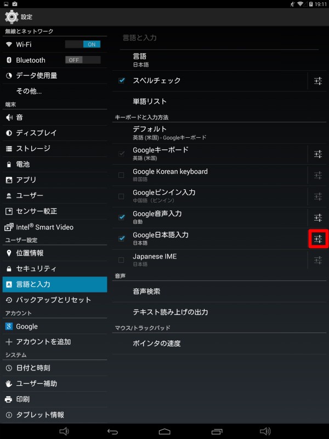Select ディスプレイ in settings sidebar

55,133
